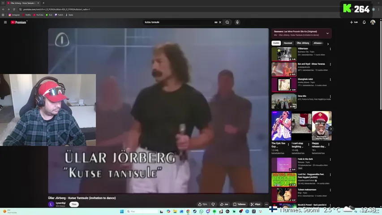Viewport: 382px width, 215px height.
Task: Open the more actions ellipsis below video
Action: (266, 204)
